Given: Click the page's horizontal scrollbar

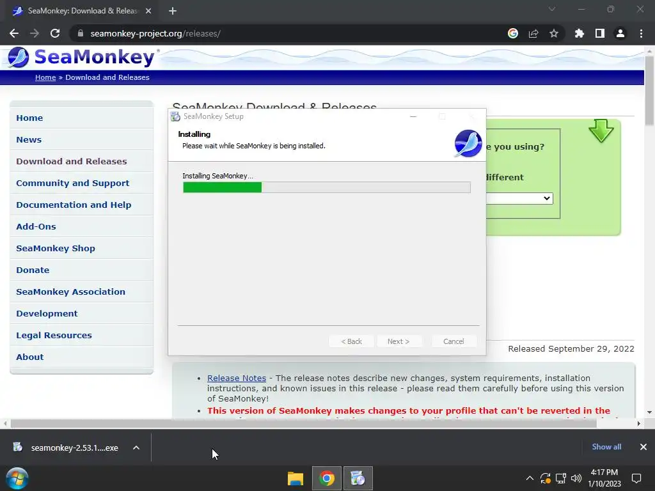Looking at the screenshot, I should point(303,423).
